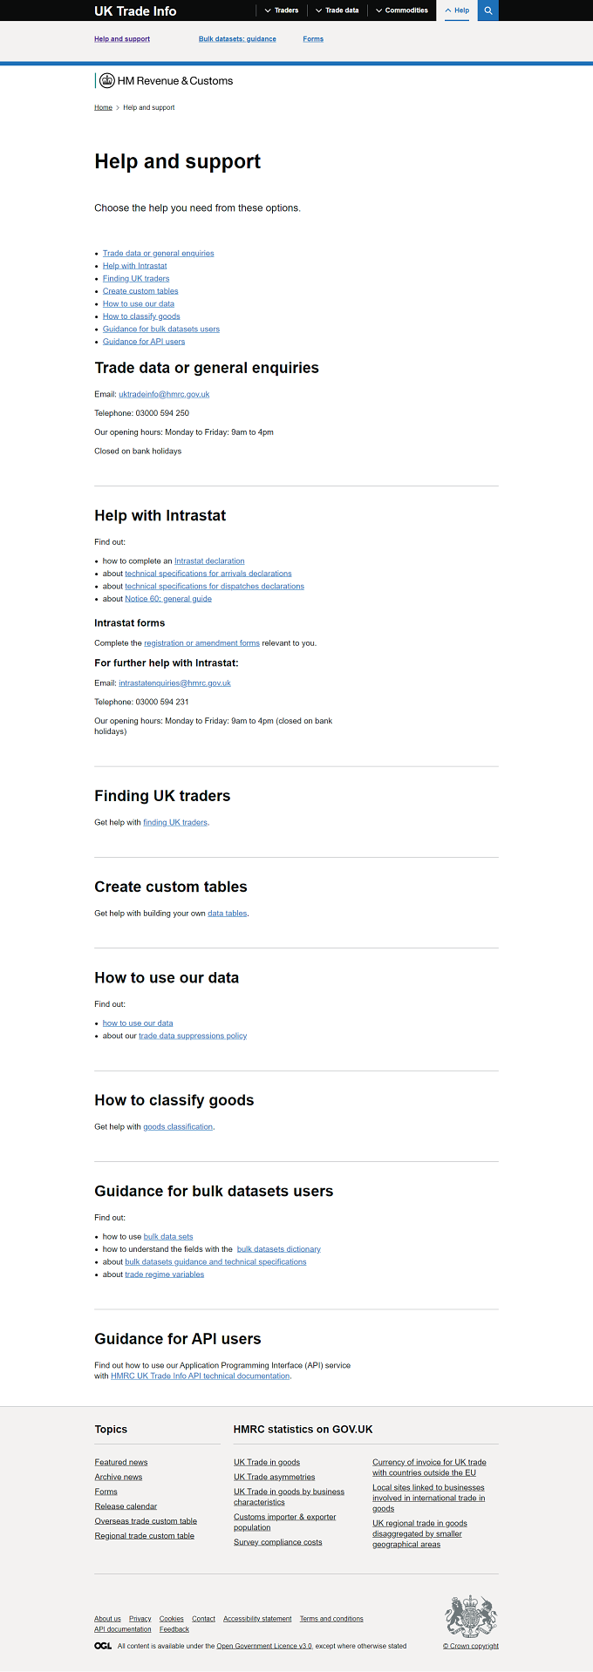The image size is (593, 1672).
Task: Click the search magnifier icon
Action: tap(488, 10)
